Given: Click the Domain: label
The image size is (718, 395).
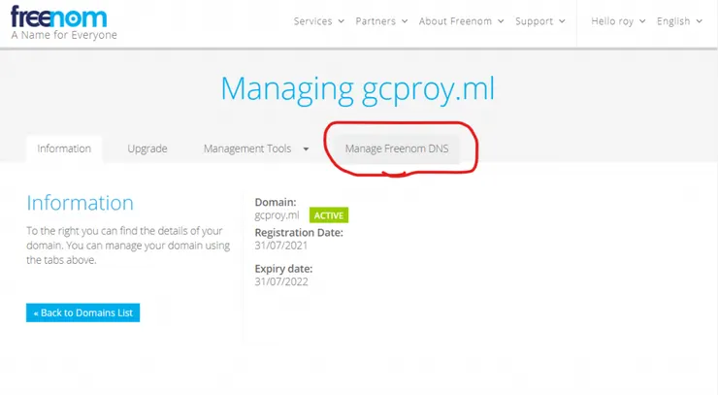Looking at the screenshot, I should (276, 202).
